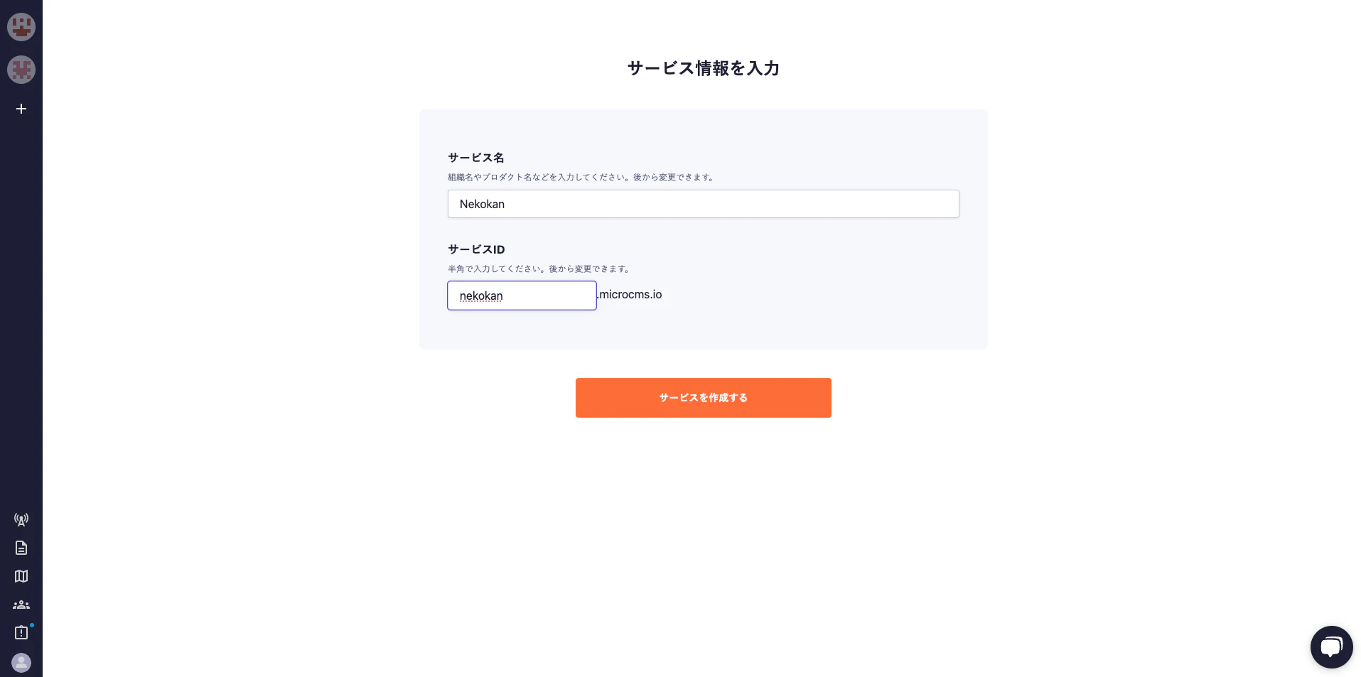Click the .microcms.io domain suffix text
Image resolution: width=1361 pixels, height=677 pixels.
click(x=630, y=294)
